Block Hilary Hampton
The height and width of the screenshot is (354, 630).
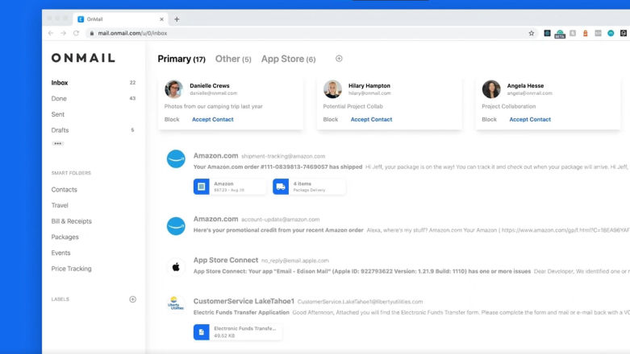pos(330,119)
